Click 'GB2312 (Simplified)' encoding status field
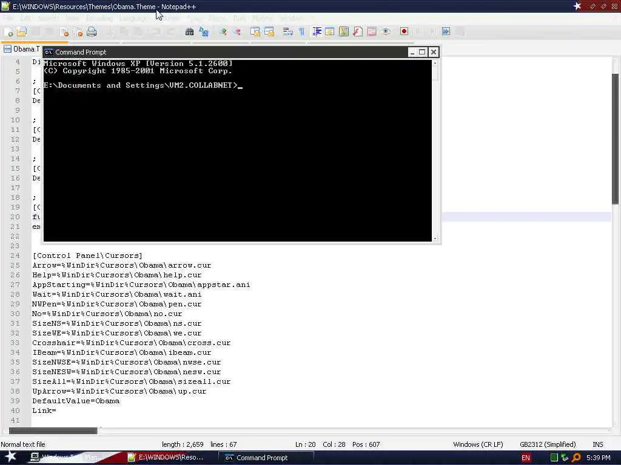The image size is (621, 465). [x=548, y=444]
